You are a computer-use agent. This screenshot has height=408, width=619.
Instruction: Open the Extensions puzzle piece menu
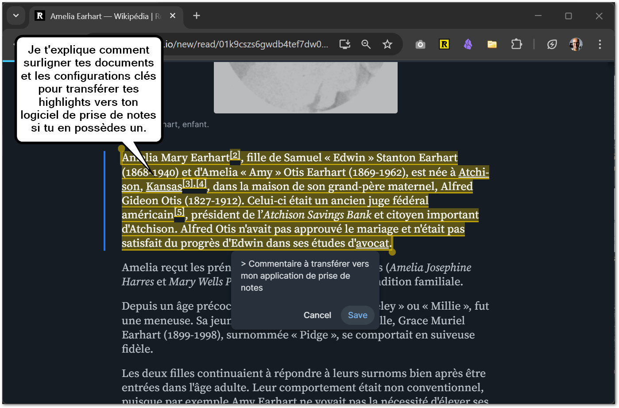516,44
